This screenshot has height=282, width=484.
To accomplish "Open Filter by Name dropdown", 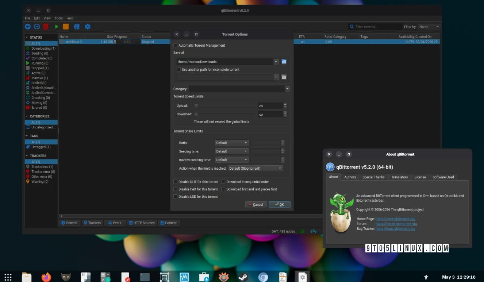I will (x=429, y=27).
